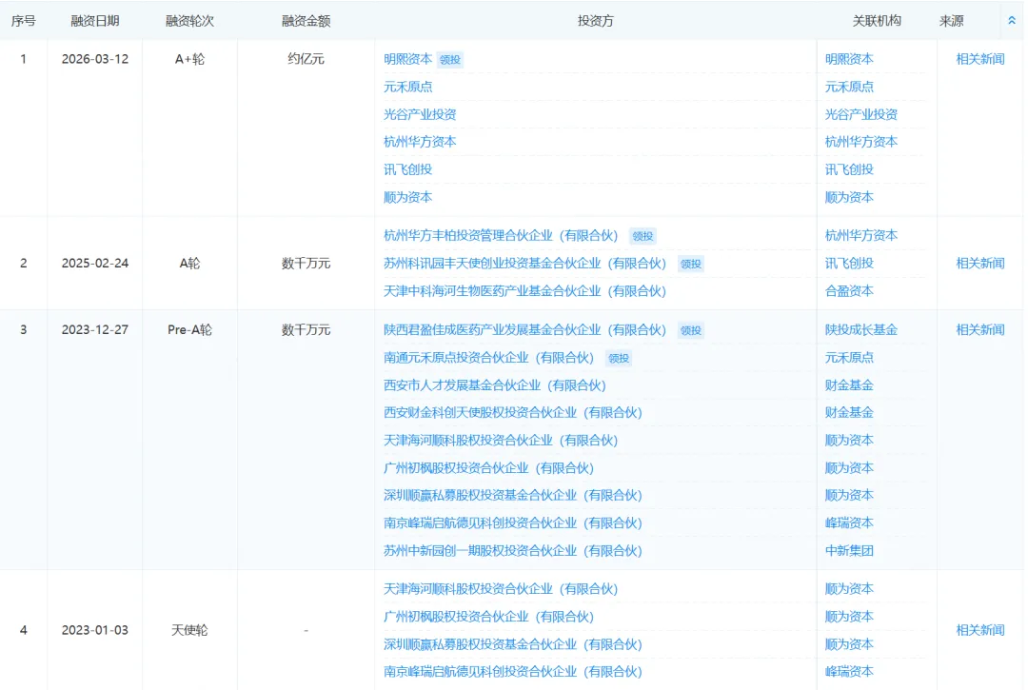Image resolution: width=1028 pixels, height=690 pixels.
Task: Collapse the table using the top-right double chevron
Action: [1011, 20]
